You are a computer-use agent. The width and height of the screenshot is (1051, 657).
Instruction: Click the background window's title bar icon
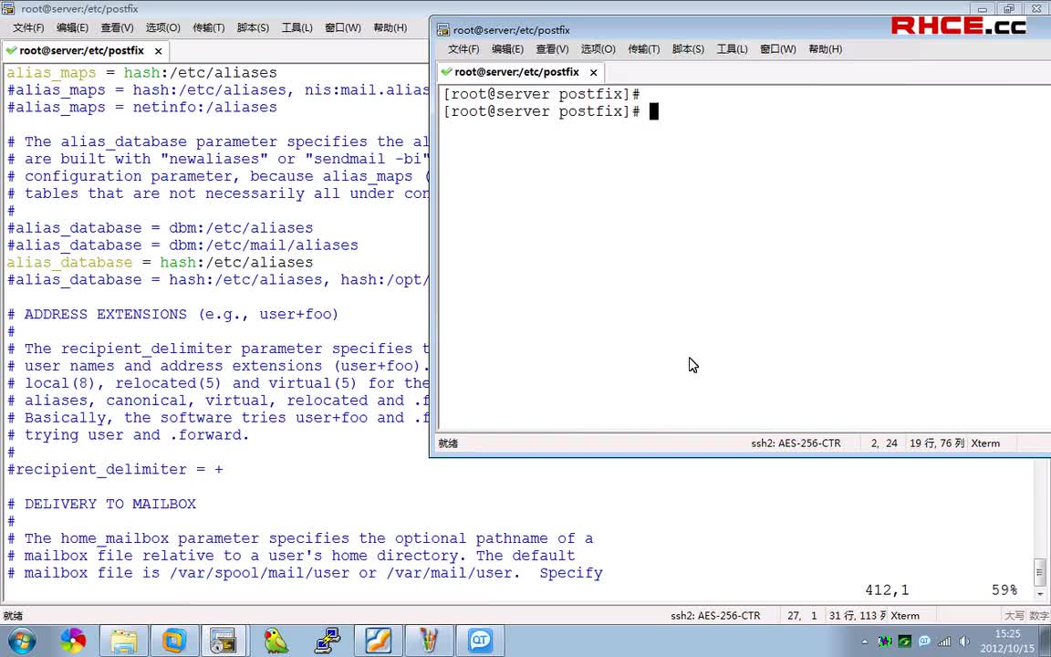(x=8, y=9)
